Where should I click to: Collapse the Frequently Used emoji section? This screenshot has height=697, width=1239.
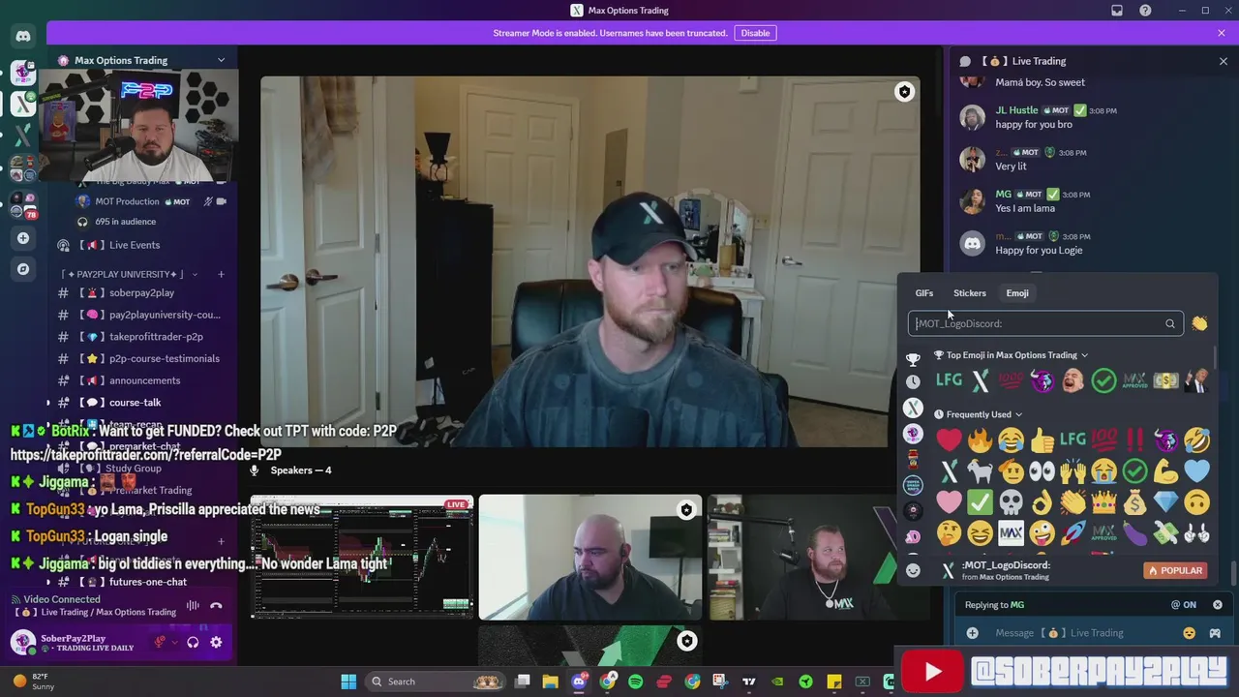[x=1018, y=414]
